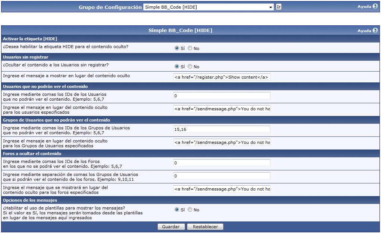Screen dimensions: 381x233
Task: Click the Guardar button
Action: coord(171,227)
